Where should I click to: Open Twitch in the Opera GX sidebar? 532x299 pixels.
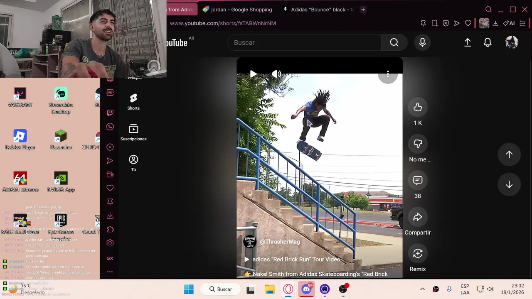coord(110,113)
